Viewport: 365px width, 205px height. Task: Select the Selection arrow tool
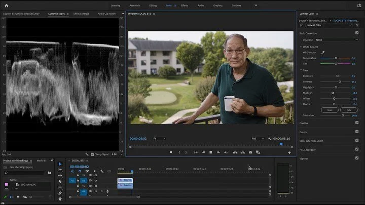[x=60, y=164]
